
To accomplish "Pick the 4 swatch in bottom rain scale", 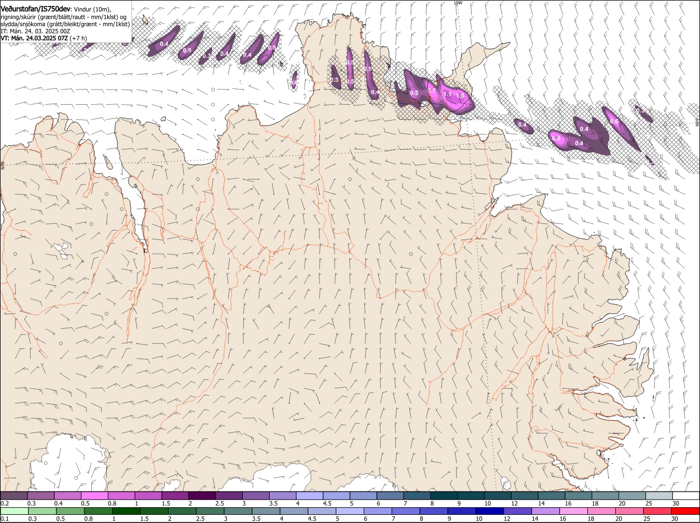I will [x=293, y=511].
